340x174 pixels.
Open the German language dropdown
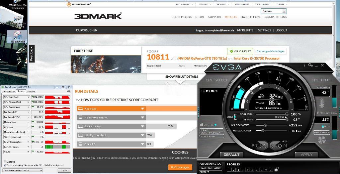[274, 11]
